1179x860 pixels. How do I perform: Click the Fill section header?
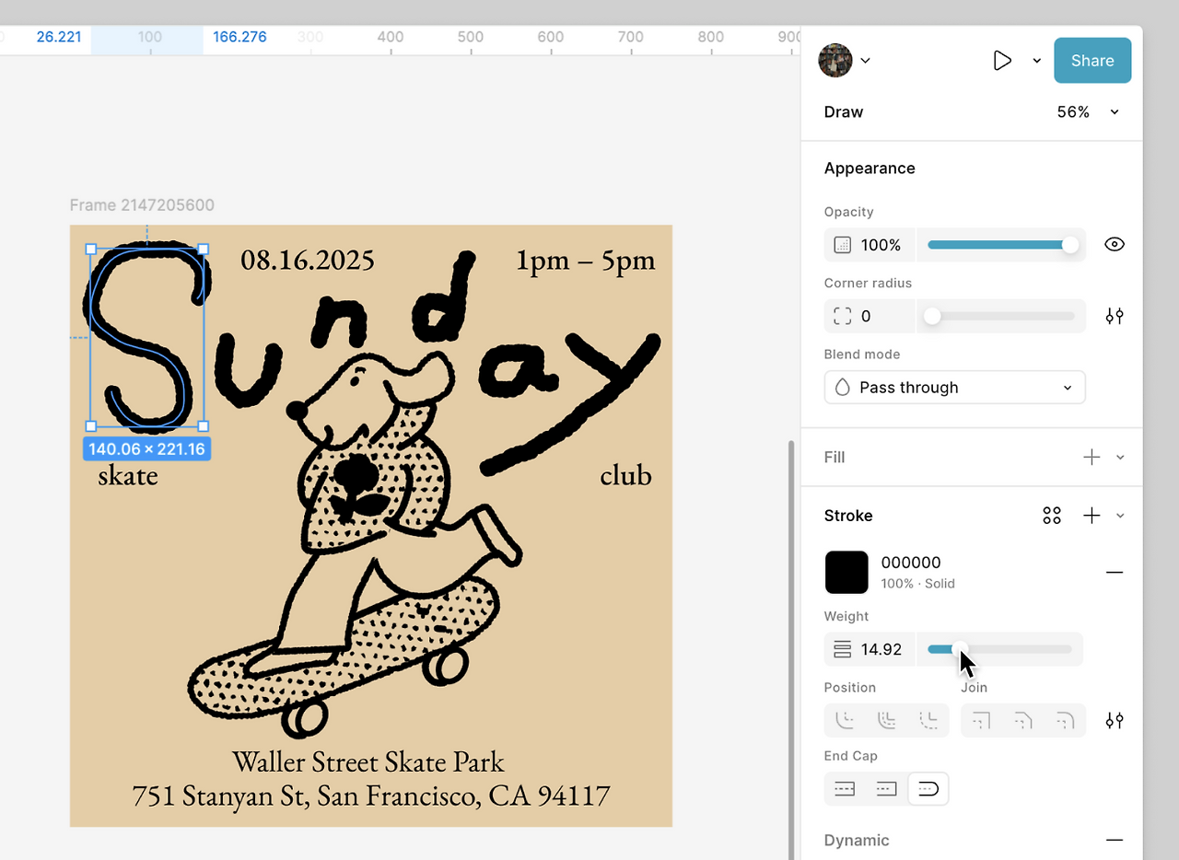click(x=835, y=458)
